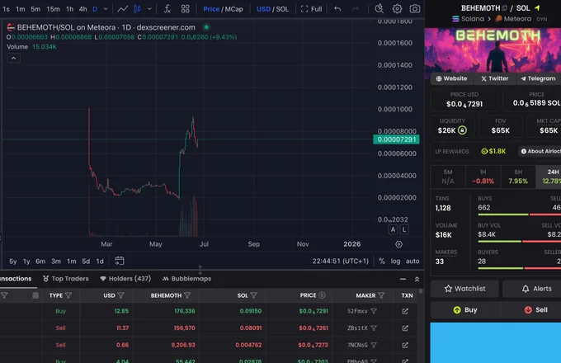Select the 1m timeframe in top toolbar
Viewport: 561px width, 363px height.
[21, 9]
